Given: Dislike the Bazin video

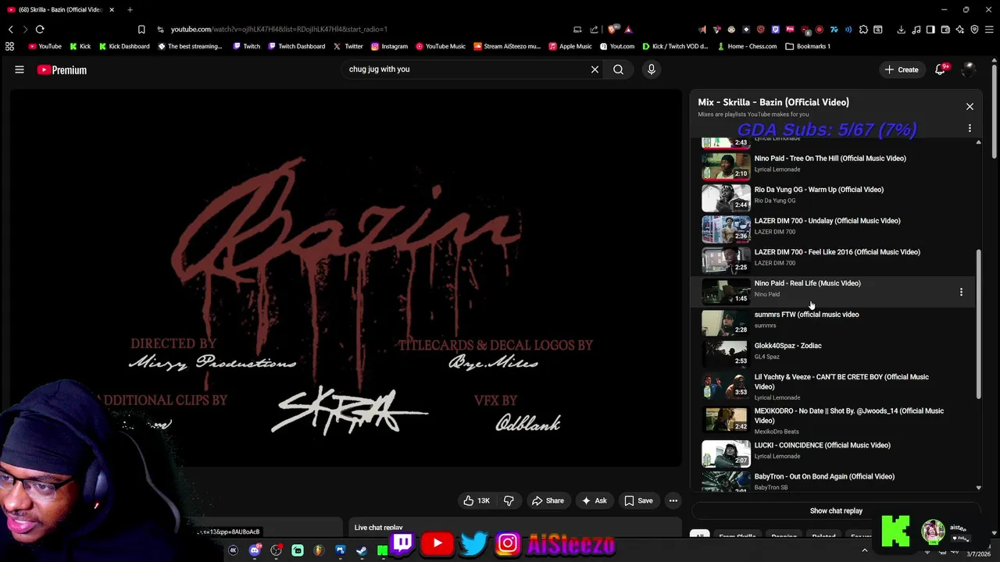Looking at the screenshot, I should (509, 500).
